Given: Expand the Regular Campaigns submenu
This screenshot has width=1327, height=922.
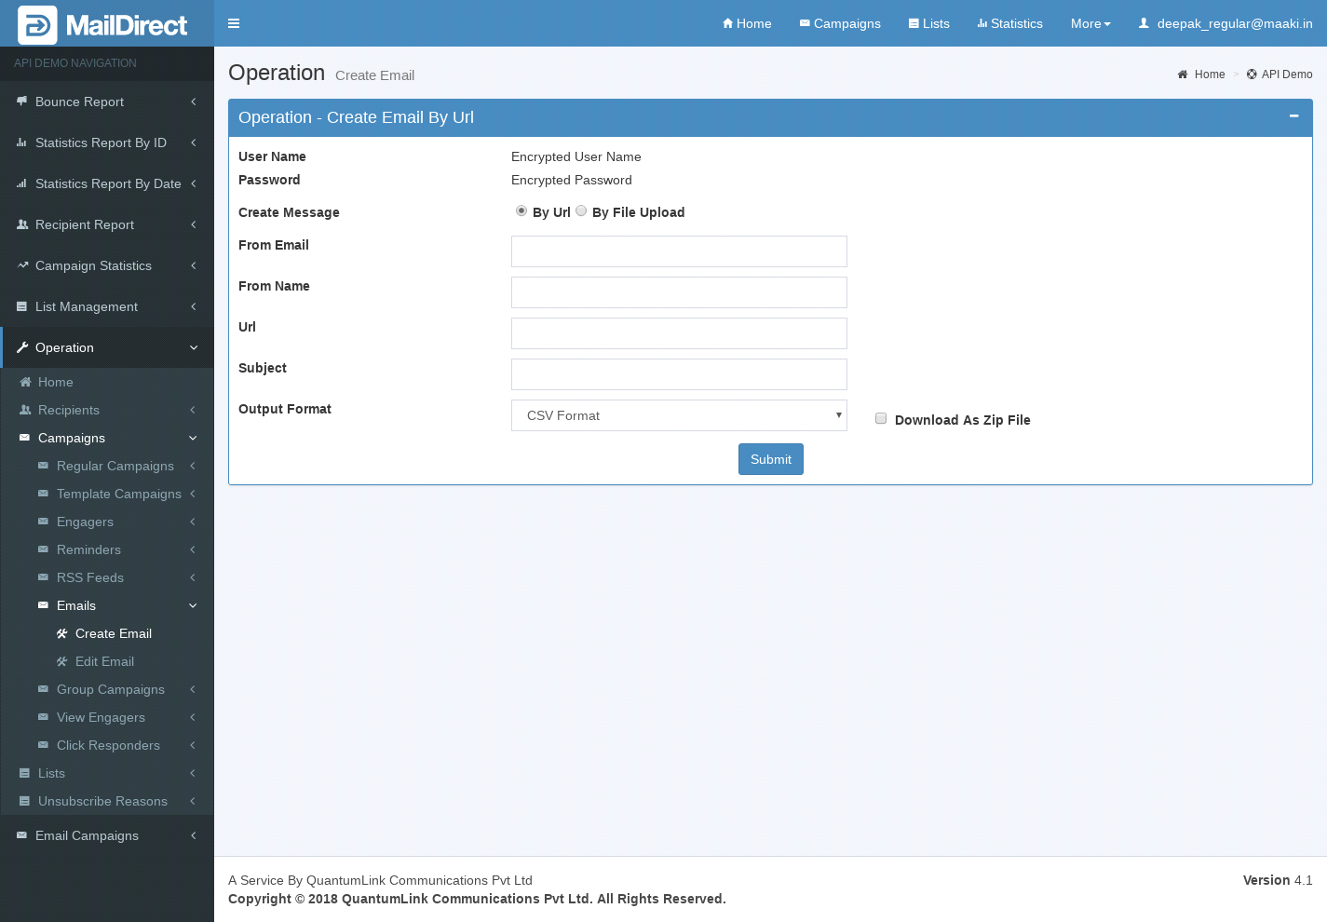Looking at the screenshot, I should (x=115, y=466).
